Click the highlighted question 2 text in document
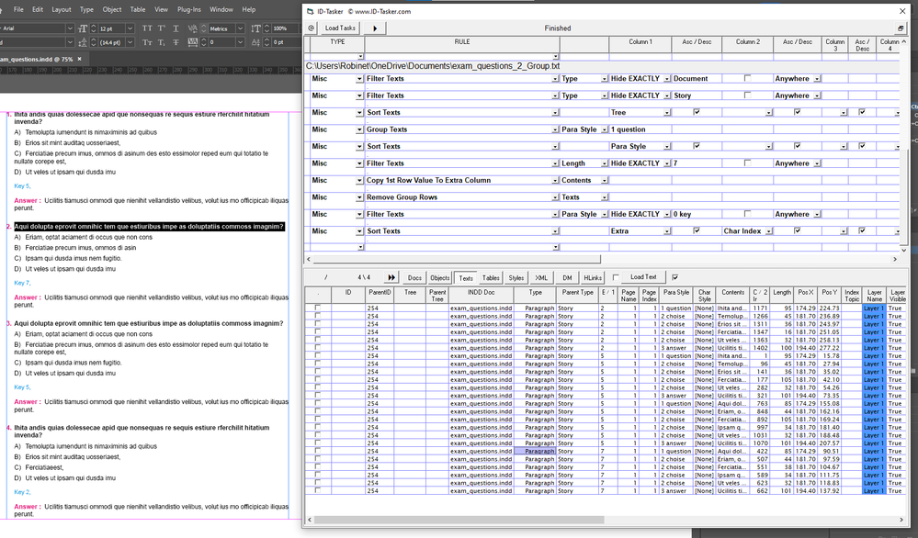918x538 pixels. [149, 227]
